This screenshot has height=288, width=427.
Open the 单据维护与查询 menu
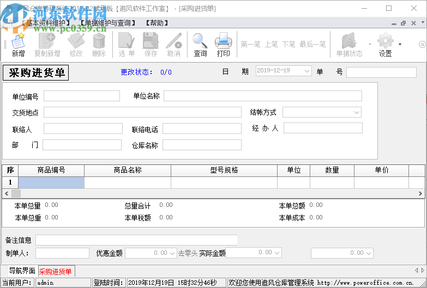point(108,23)
